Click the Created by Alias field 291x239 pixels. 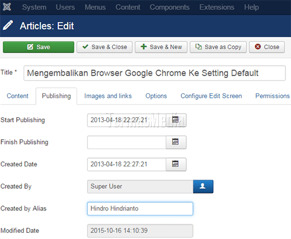(140, 209)
